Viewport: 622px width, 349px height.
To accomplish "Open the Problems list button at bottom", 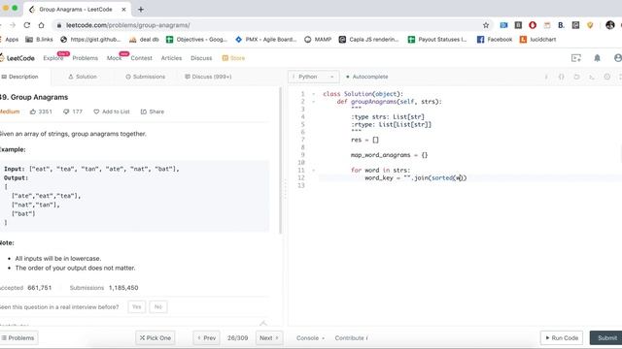I will pos(18,338).
